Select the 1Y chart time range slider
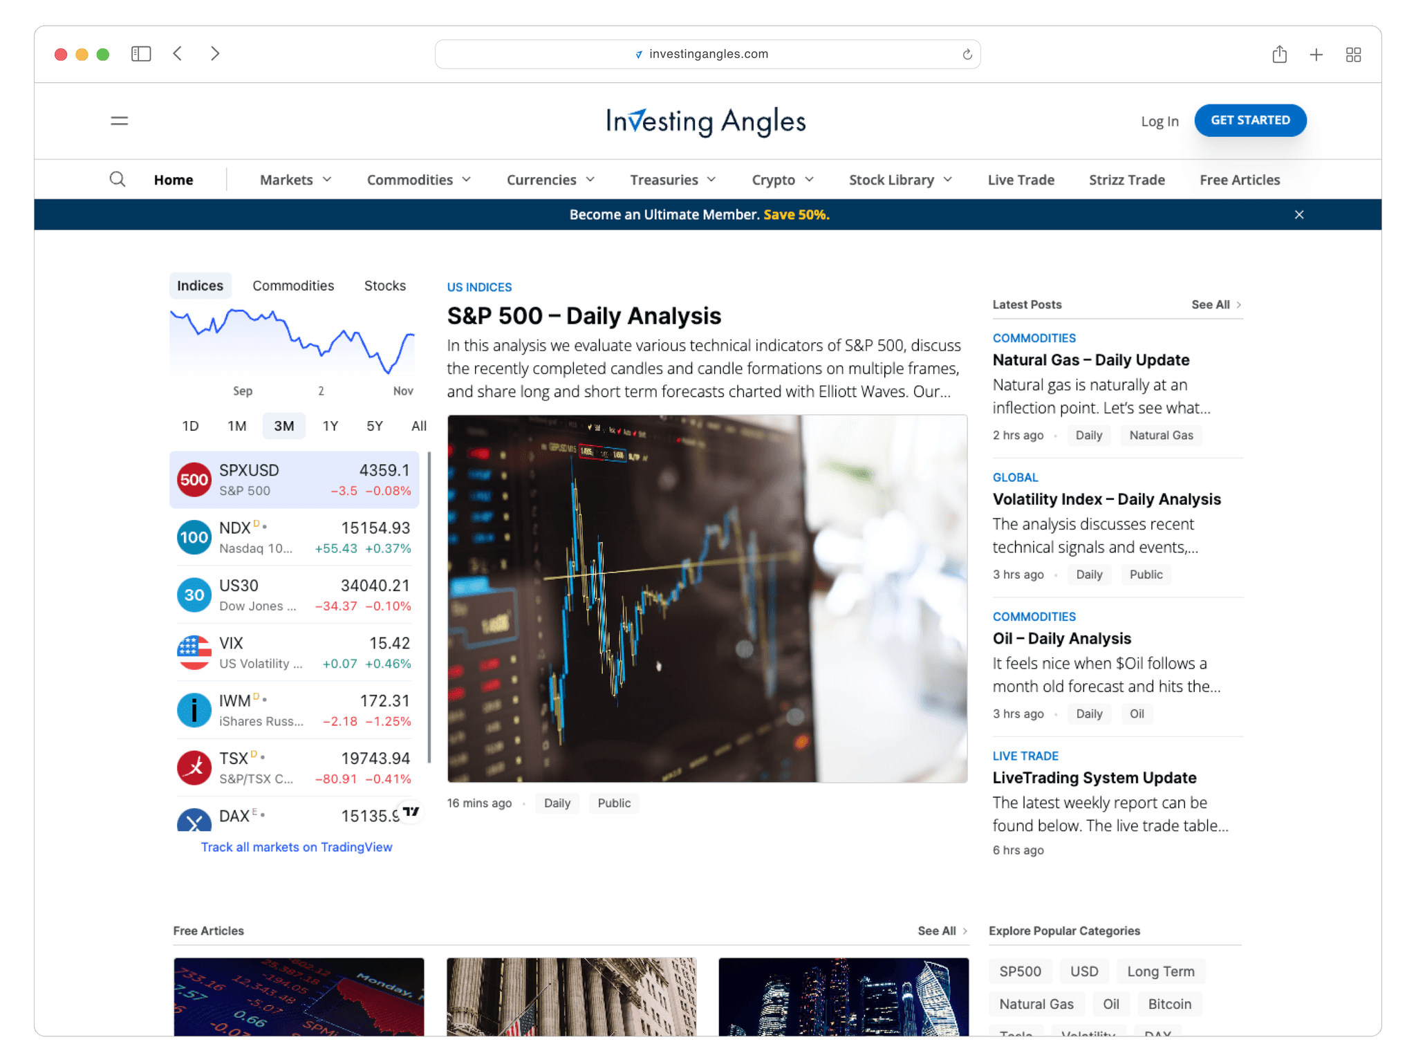The width and height of the screenshot is (1416, 1062). click(x=330, y=424)
